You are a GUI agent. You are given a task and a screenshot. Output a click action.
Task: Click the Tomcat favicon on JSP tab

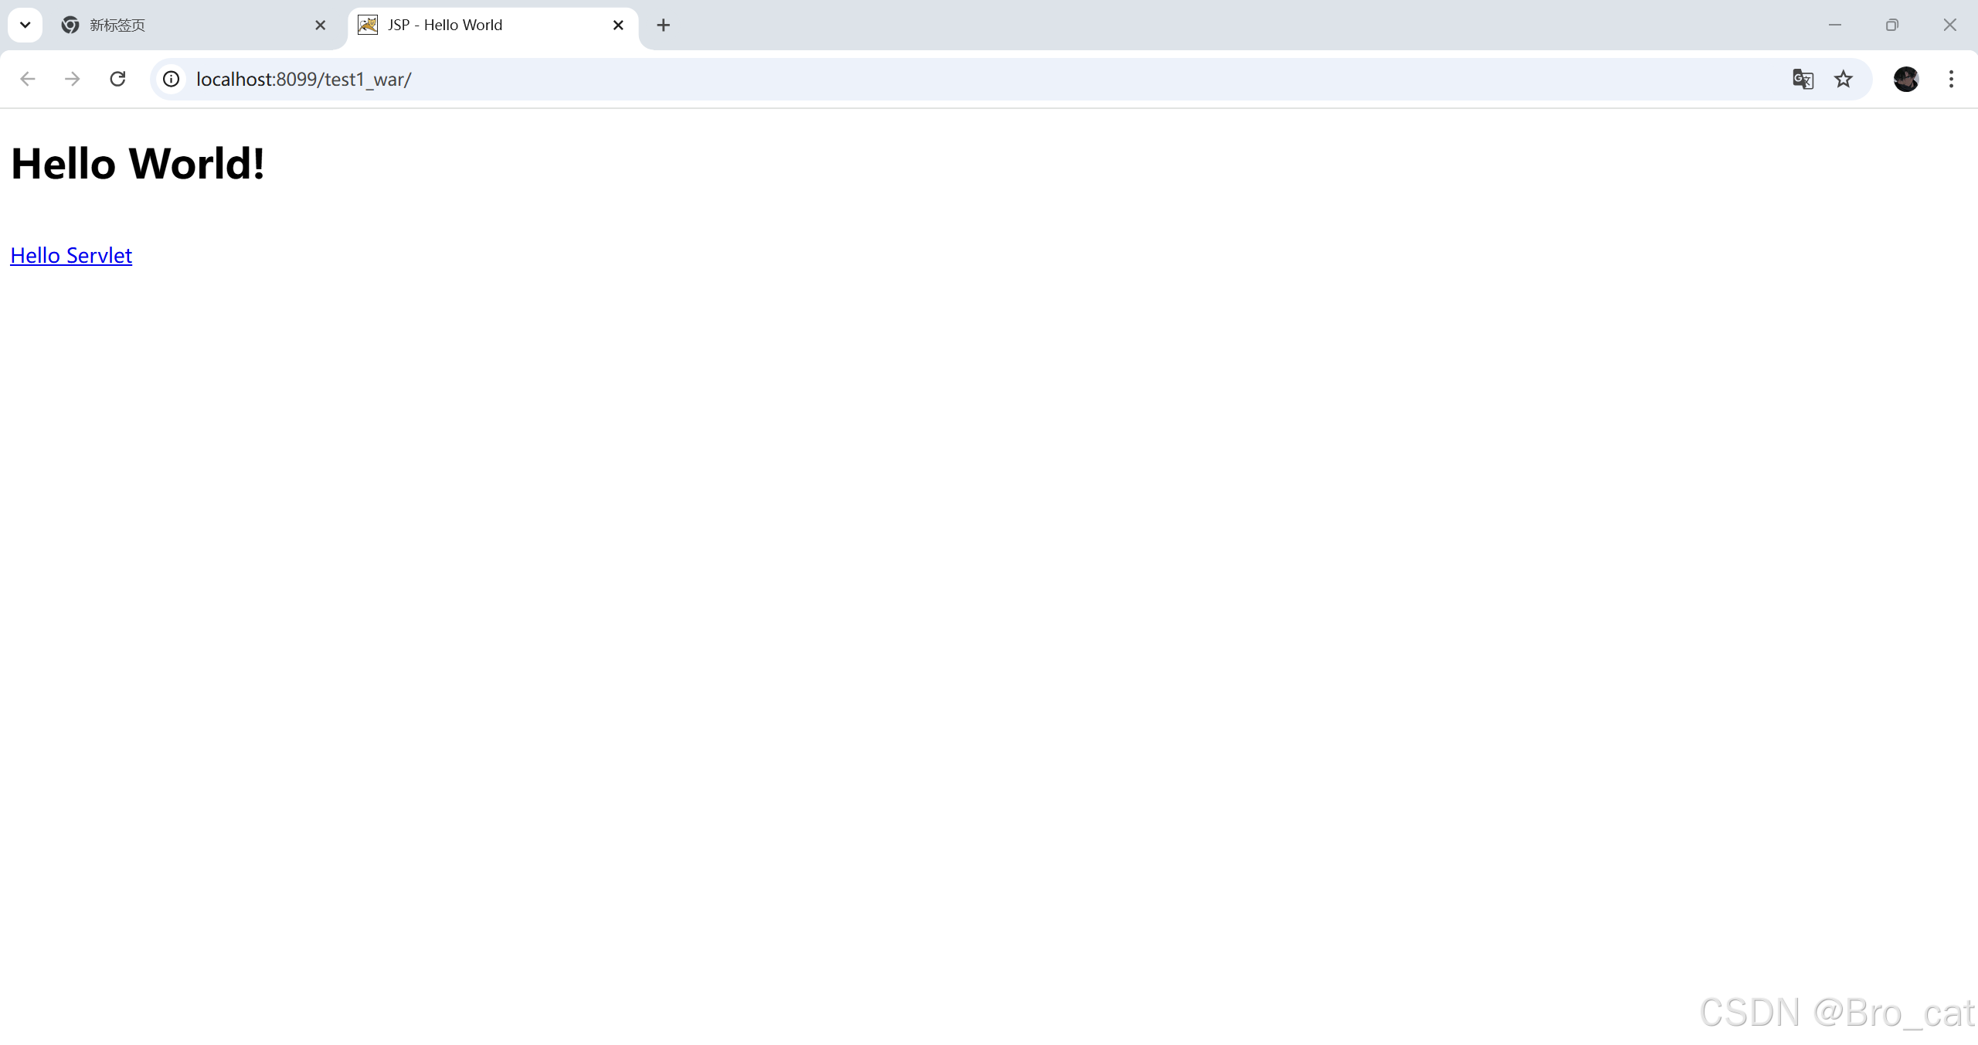point(368,25)
